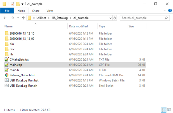Select the CMakeLists.txt file icon

click(x=7, y=59)
